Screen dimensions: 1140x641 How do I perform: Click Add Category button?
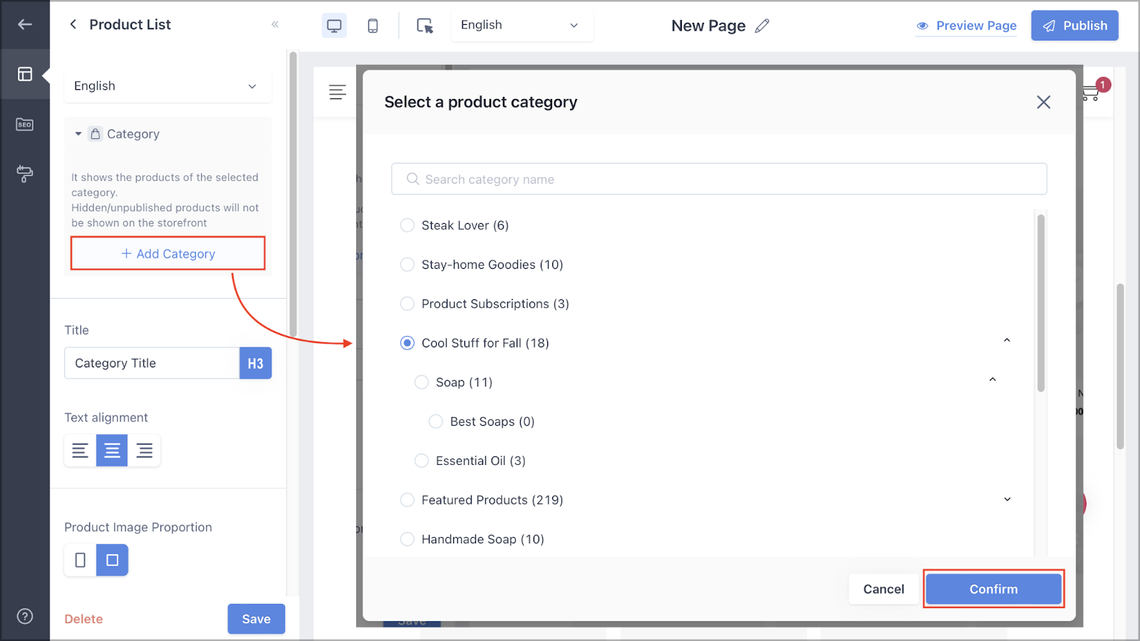[x=168, y=254]
